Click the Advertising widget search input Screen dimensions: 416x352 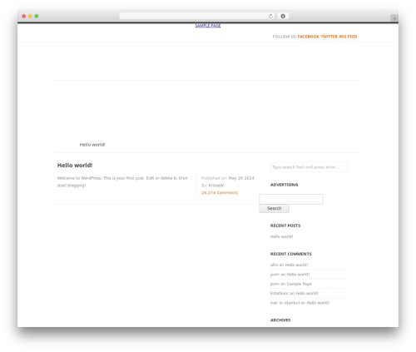point(291,199)
